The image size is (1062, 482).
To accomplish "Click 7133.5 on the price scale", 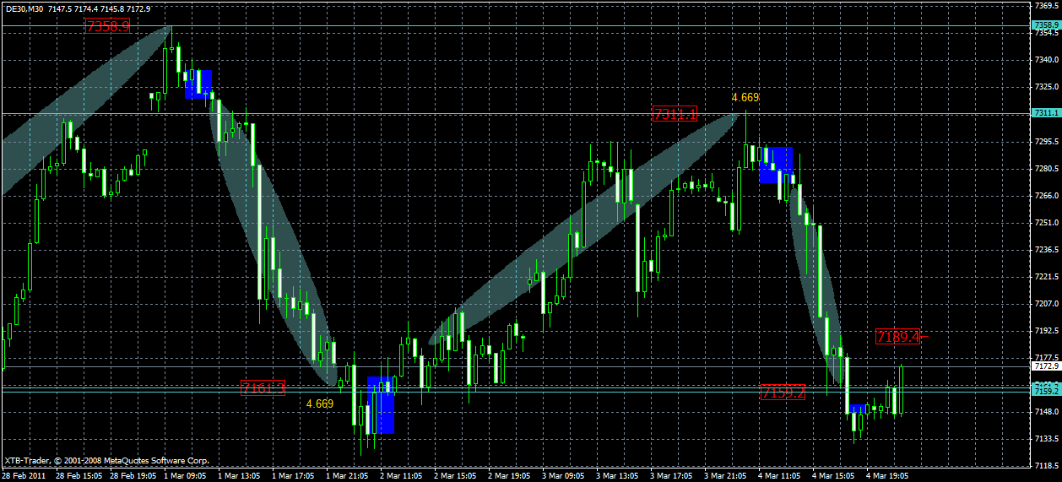I will [1045, 439].
